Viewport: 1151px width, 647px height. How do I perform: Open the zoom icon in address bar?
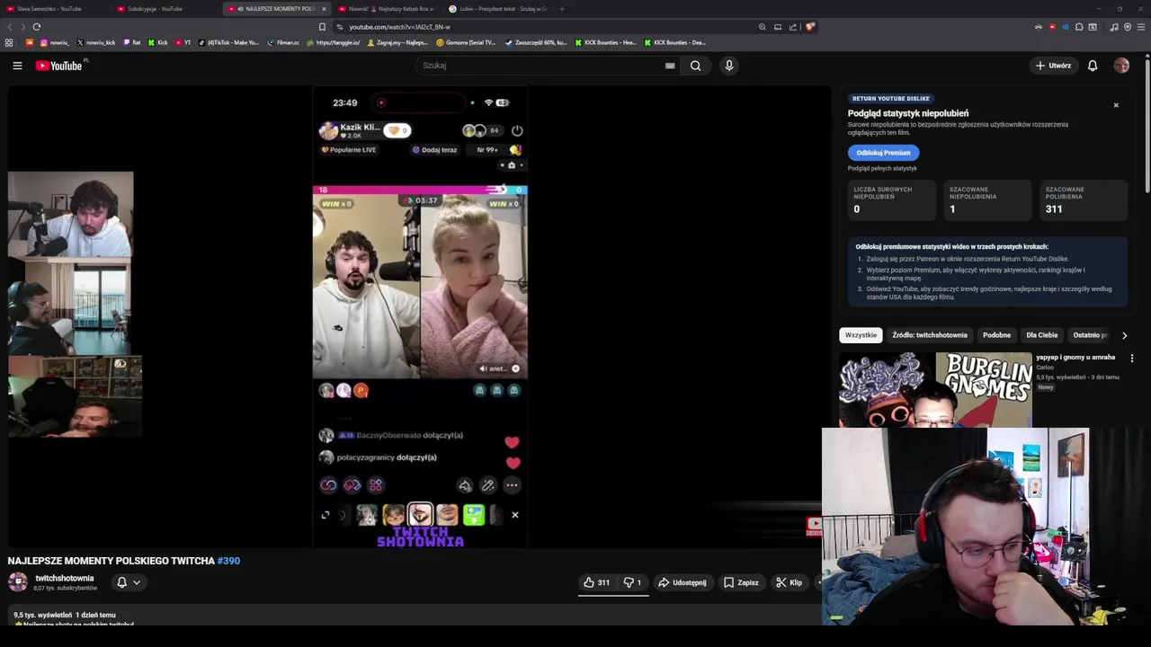(x=763, y=27)
